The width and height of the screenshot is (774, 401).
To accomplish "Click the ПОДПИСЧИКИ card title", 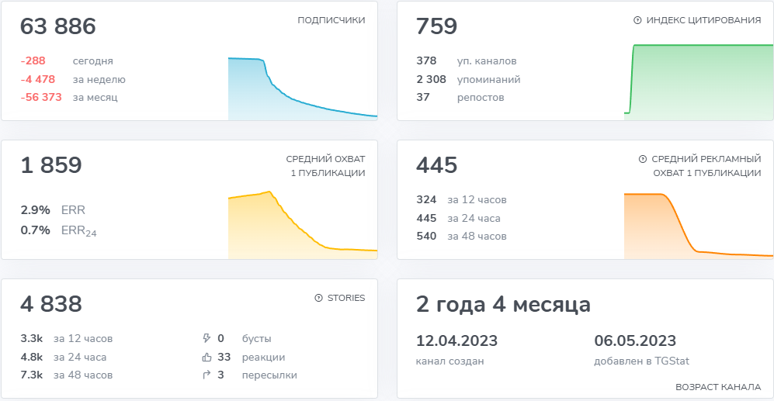I will [x=331, y=20].
